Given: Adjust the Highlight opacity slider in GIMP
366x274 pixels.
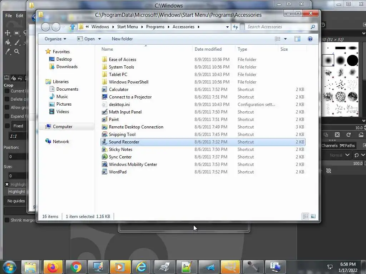Looking at the screenshot, I should tap(17, 192).
